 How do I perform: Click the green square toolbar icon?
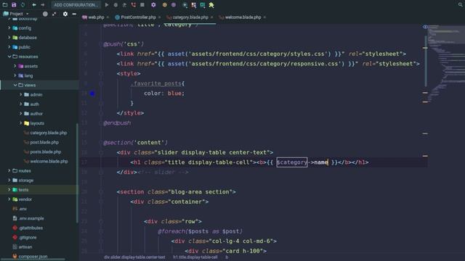point(203,5)
